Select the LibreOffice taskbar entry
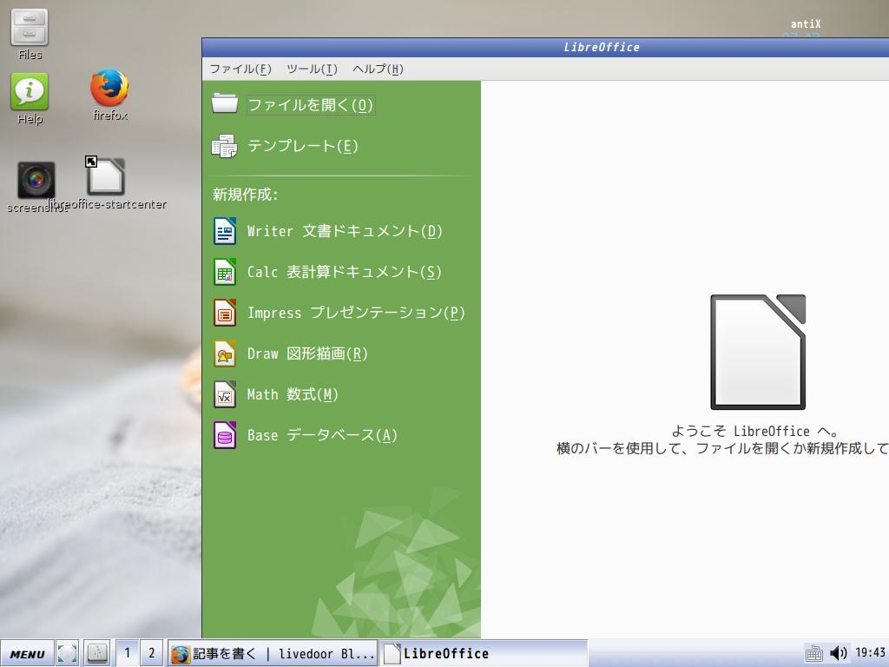The width and height of the screenshot is (889, 667). [x=483, y=653]
